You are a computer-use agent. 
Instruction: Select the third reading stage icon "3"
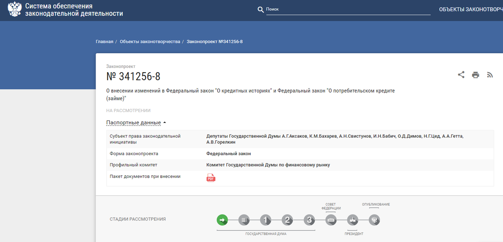(x=309, y=219)
